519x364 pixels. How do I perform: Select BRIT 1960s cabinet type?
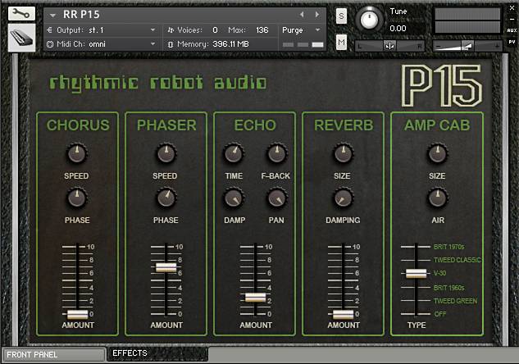click(448, 288)
